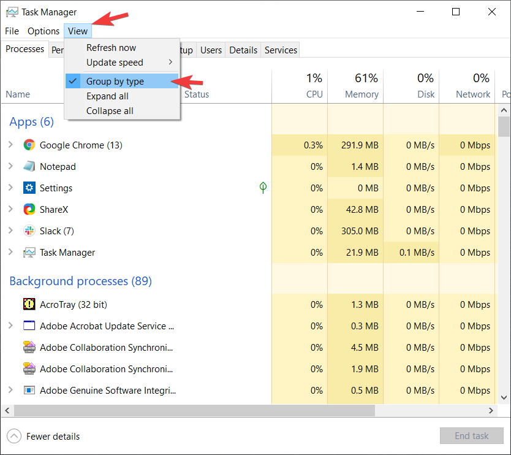This screenshot has height=455, width=511.
Task: Click the 305.0 MB memory cell
Action: [355, 231]
